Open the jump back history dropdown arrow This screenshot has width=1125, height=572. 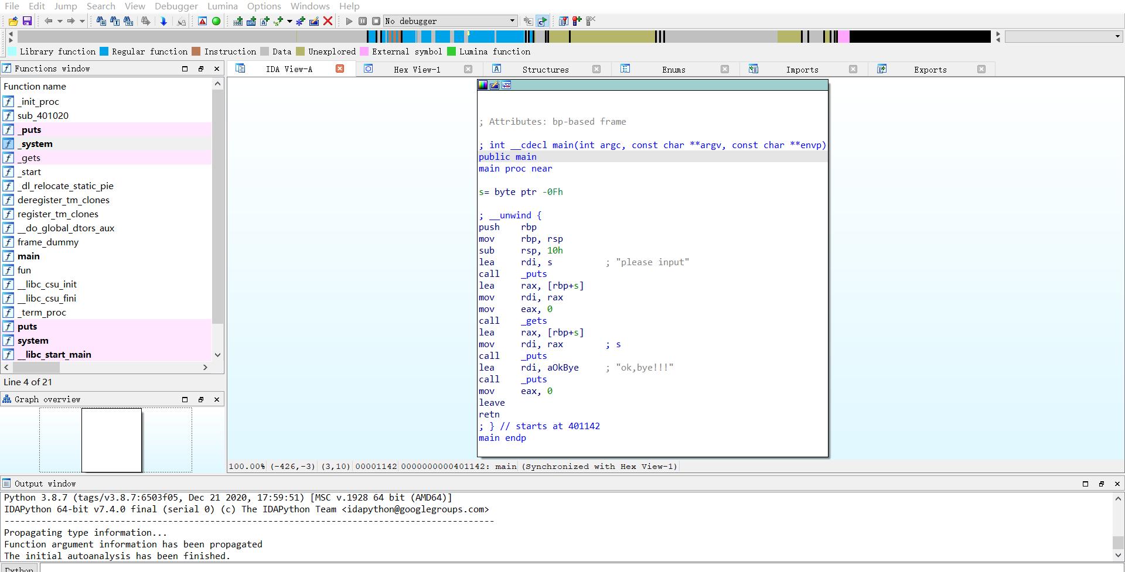pyautogui.click(x=60, y=21)
